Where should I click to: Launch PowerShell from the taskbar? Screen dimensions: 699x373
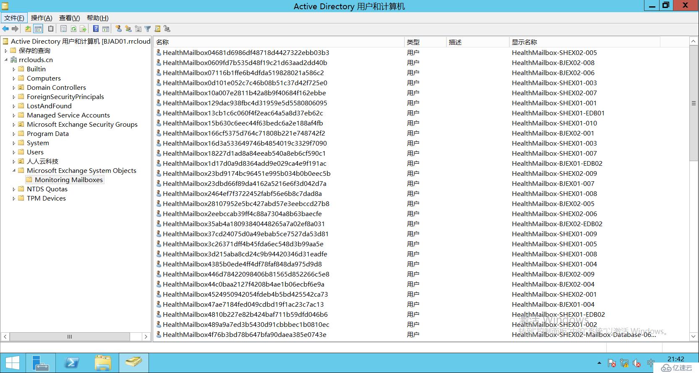point(71,363)
